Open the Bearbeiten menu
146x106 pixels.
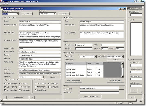tap(4, 4)
